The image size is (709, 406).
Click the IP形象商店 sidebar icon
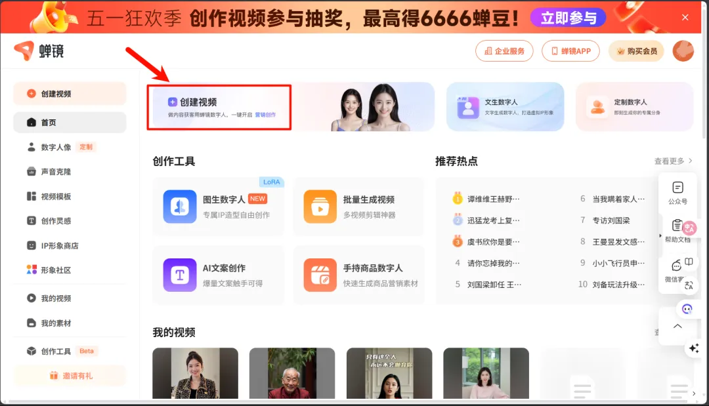[32, 246]
